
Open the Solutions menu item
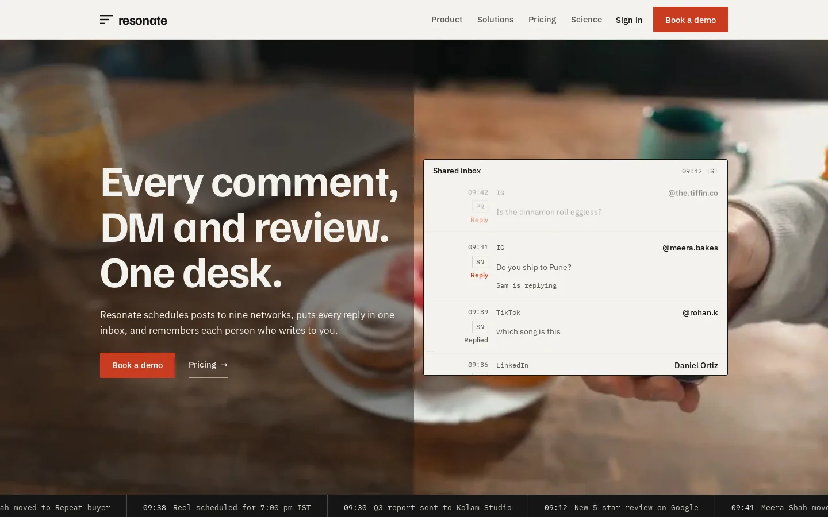(495, 20)
